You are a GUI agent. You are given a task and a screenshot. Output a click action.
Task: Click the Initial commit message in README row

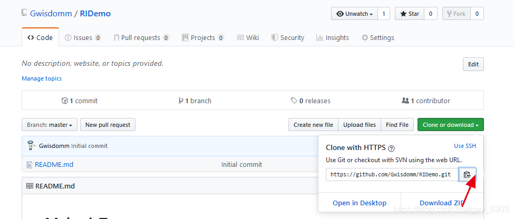(241, 164)
